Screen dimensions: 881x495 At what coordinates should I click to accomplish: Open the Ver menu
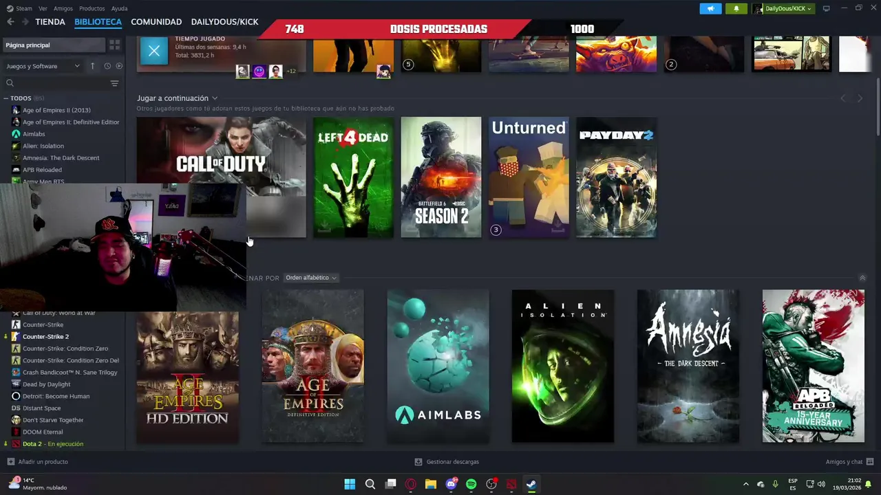coord(43,8)
